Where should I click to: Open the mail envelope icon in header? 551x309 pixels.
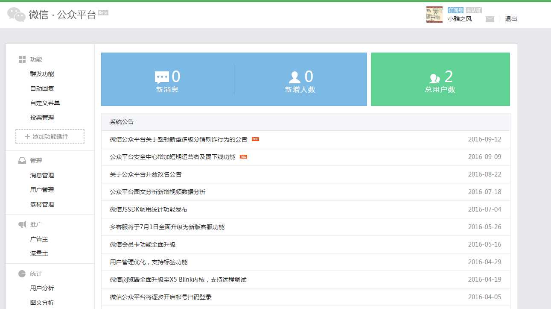coord(490,19)
